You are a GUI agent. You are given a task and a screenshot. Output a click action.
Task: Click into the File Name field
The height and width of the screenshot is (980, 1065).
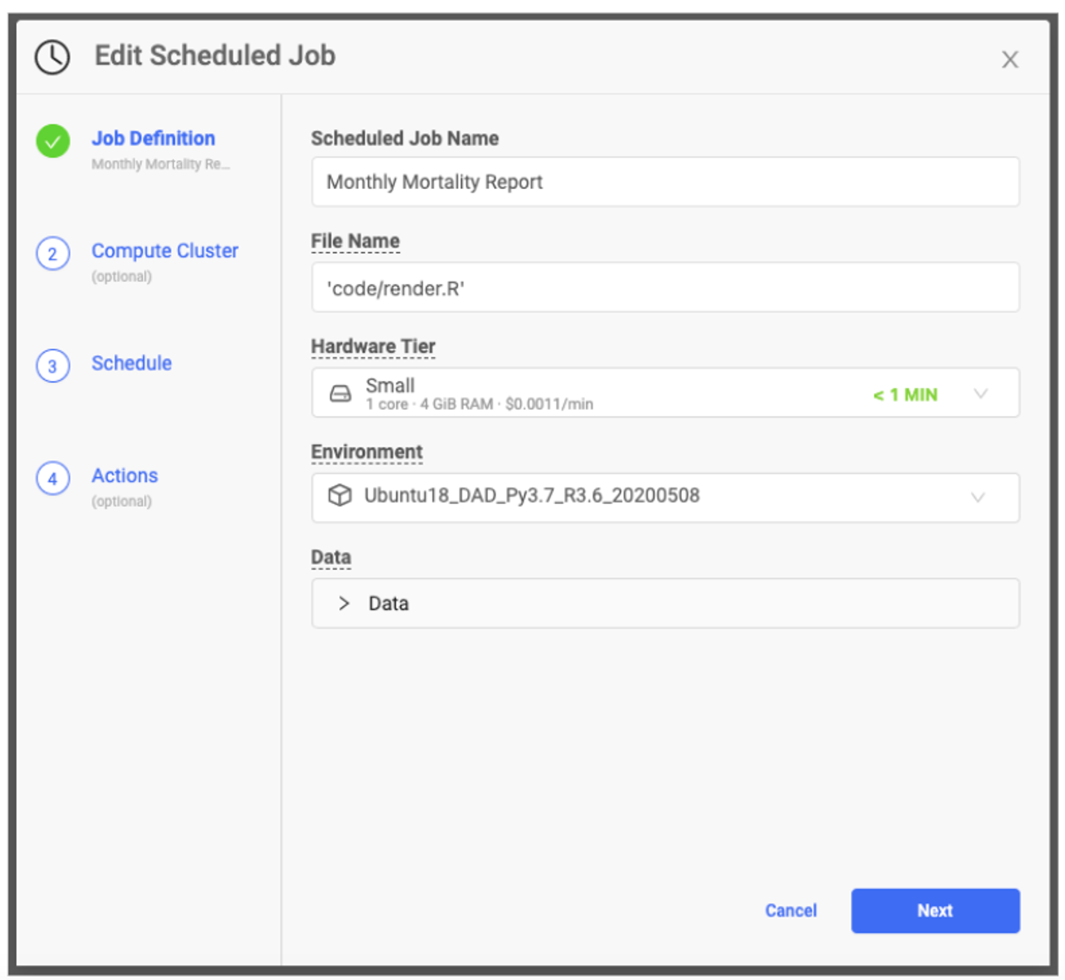665,288
